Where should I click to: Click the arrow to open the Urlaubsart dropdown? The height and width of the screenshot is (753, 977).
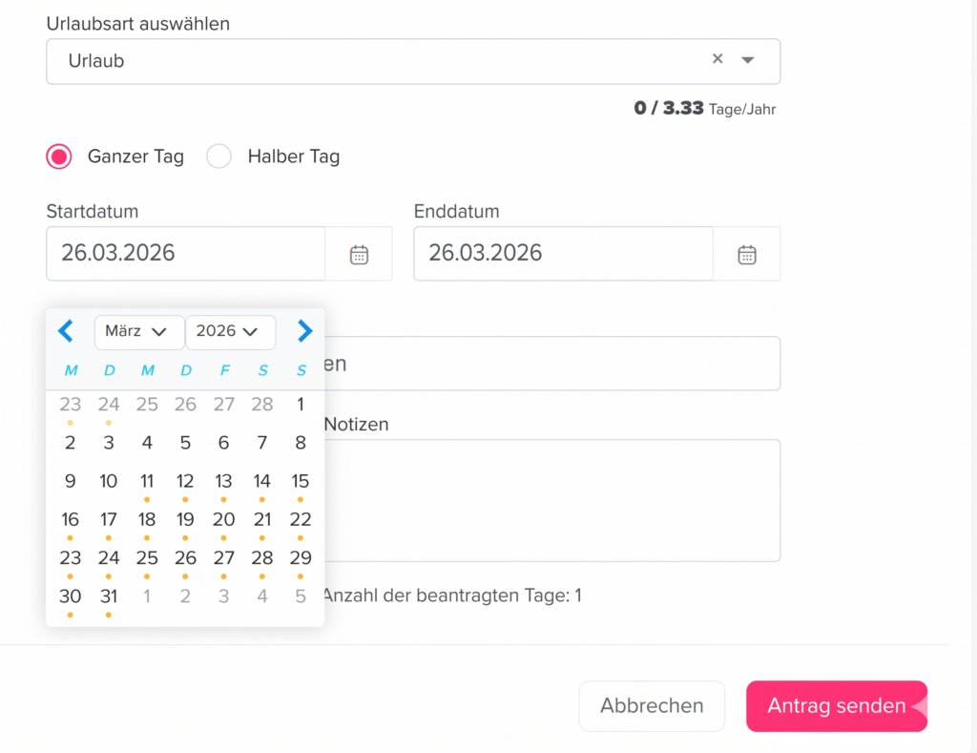tap(750, 59)
